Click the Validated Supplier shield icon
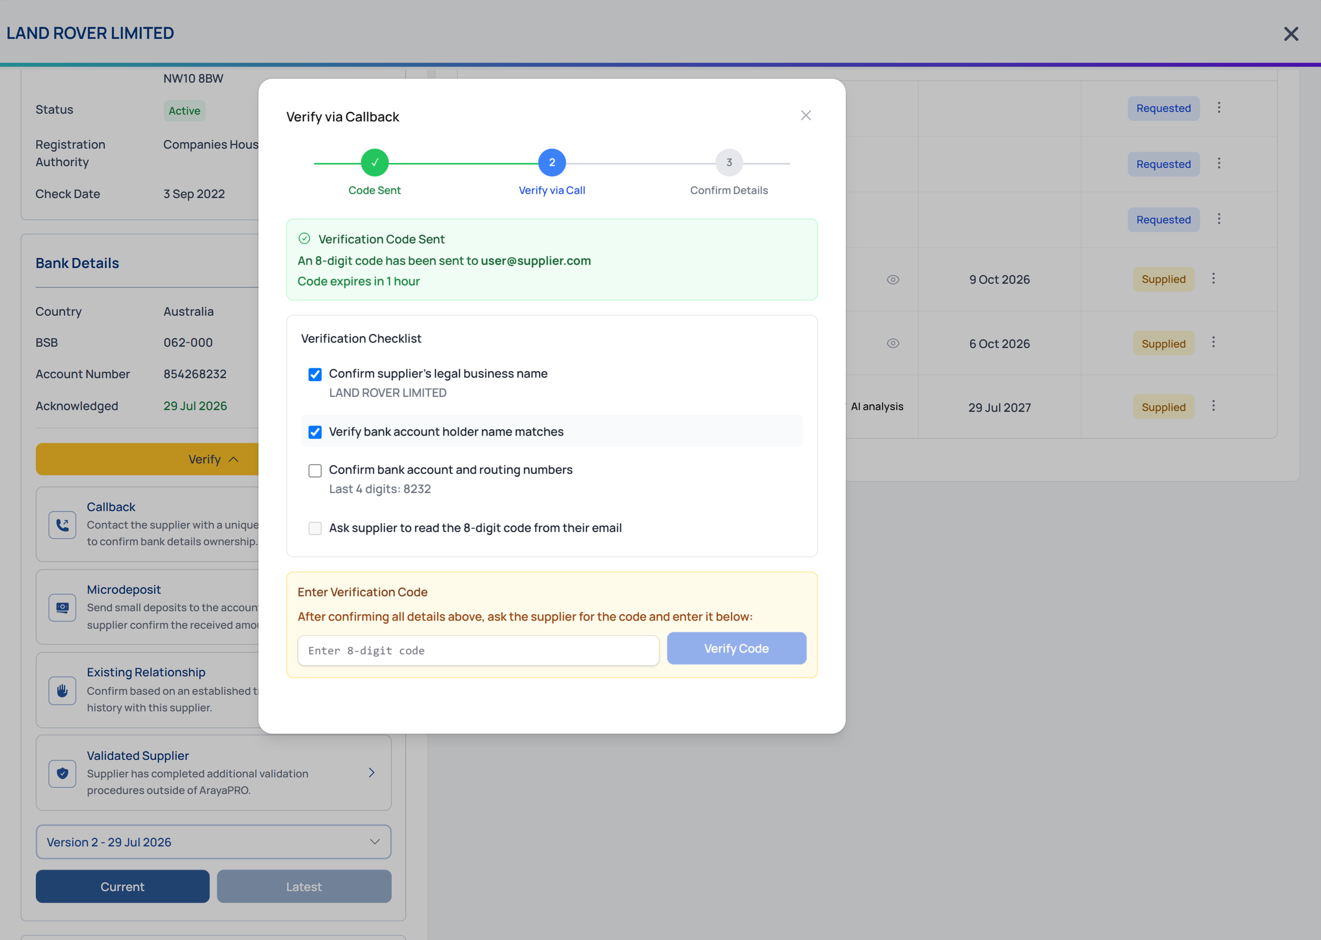1321x940 pixels. pyautogui.click(x=62, y=773)
